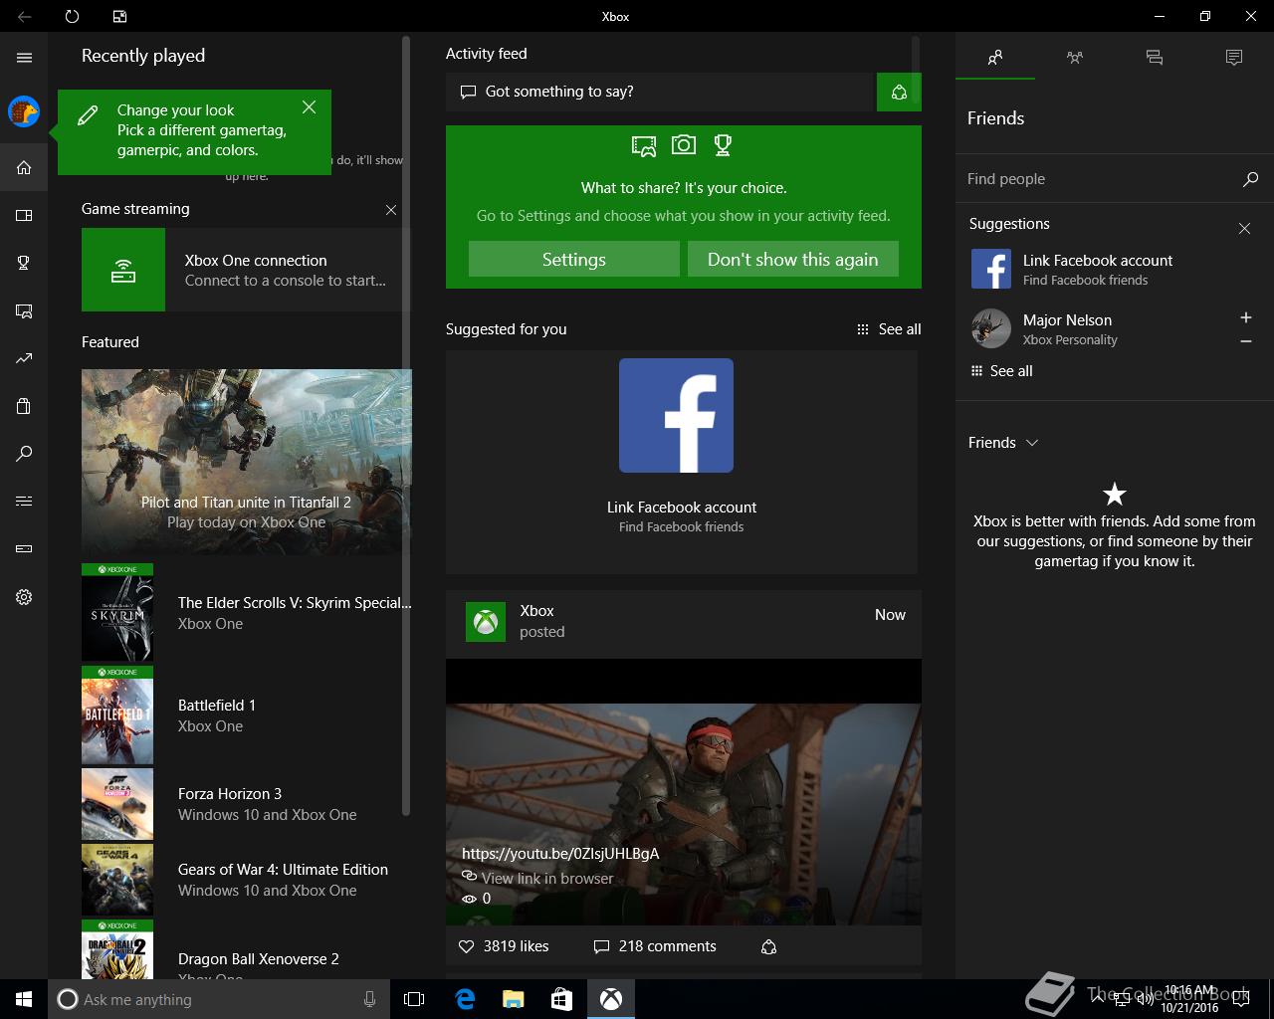
Task: Open Gears of War 4 game entry
Action: point(246,880)
